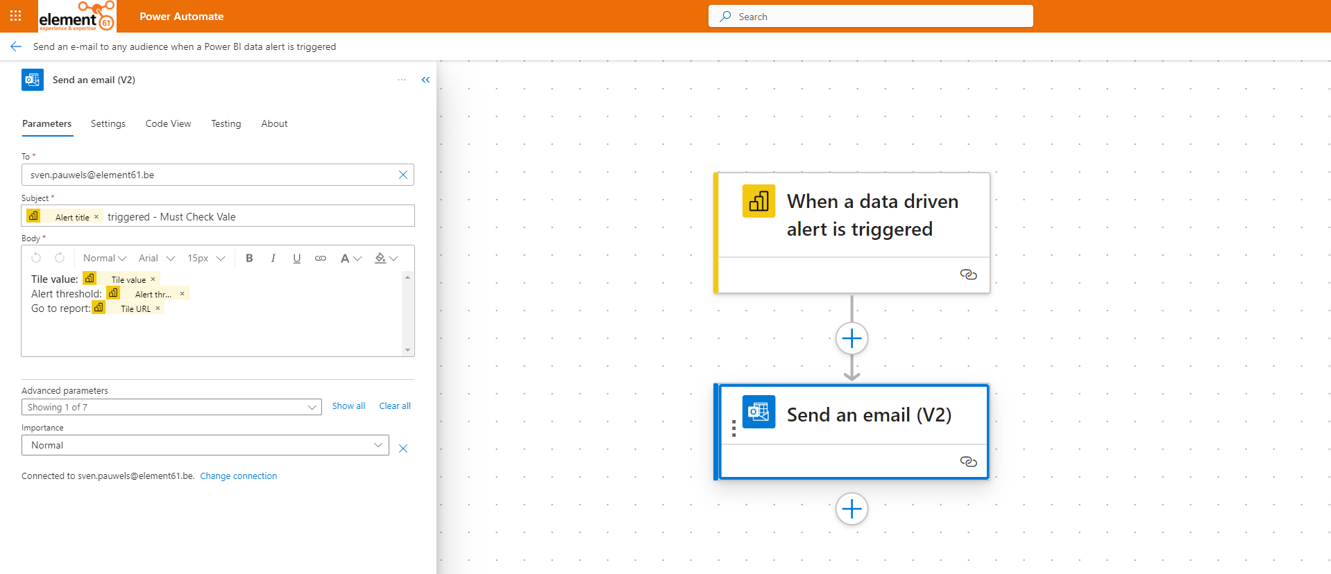Open the font color picker
Screen dimensions: 1331x574
click(351, 258)
